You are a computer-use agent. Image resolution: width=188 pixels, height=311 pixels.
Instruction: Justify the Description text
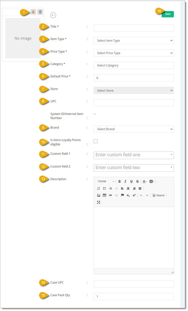140,188
